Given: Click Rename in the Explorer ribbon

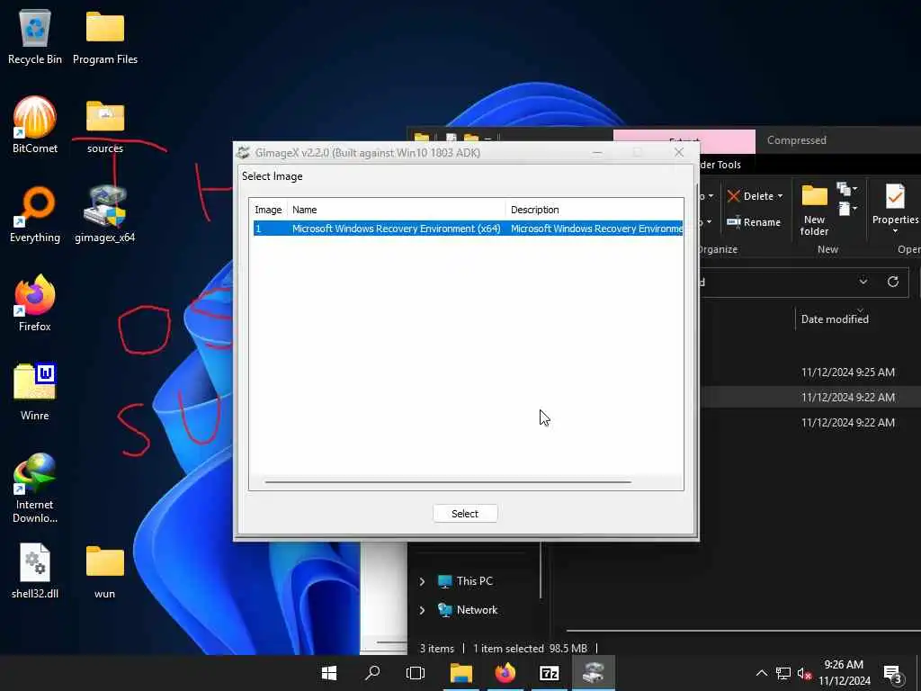Looking at the screenshot, I should (754, 222).
